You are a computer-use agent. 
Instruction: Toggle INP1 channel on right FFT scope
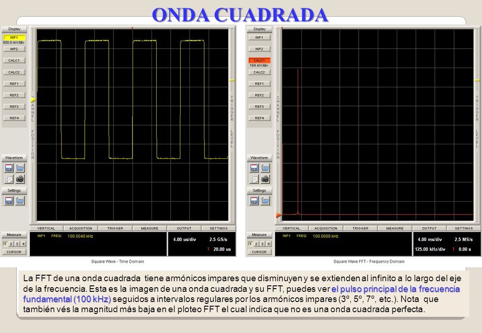point(259,37)
